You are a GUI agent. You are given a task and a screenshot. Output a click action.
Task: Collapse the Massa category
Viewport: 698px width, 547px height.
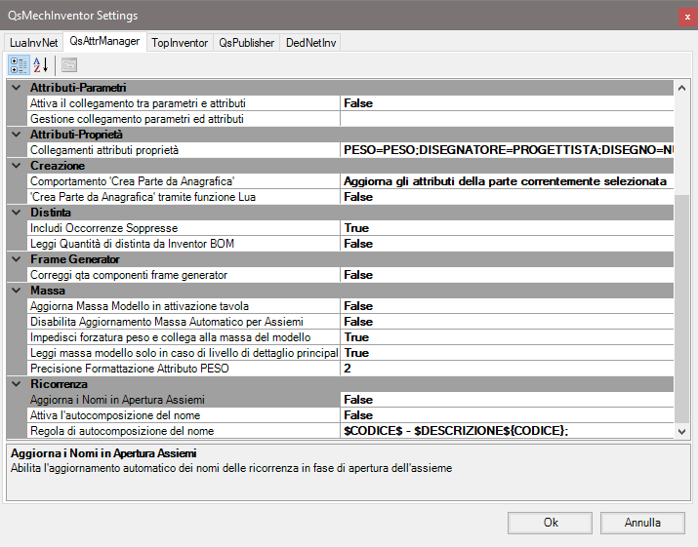point(17,291)
